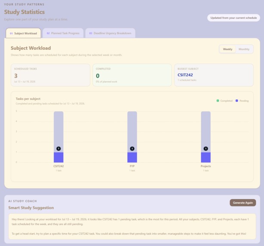
Task: Click the purple Pending legend swatch
Action: click(x=237, y=100)
